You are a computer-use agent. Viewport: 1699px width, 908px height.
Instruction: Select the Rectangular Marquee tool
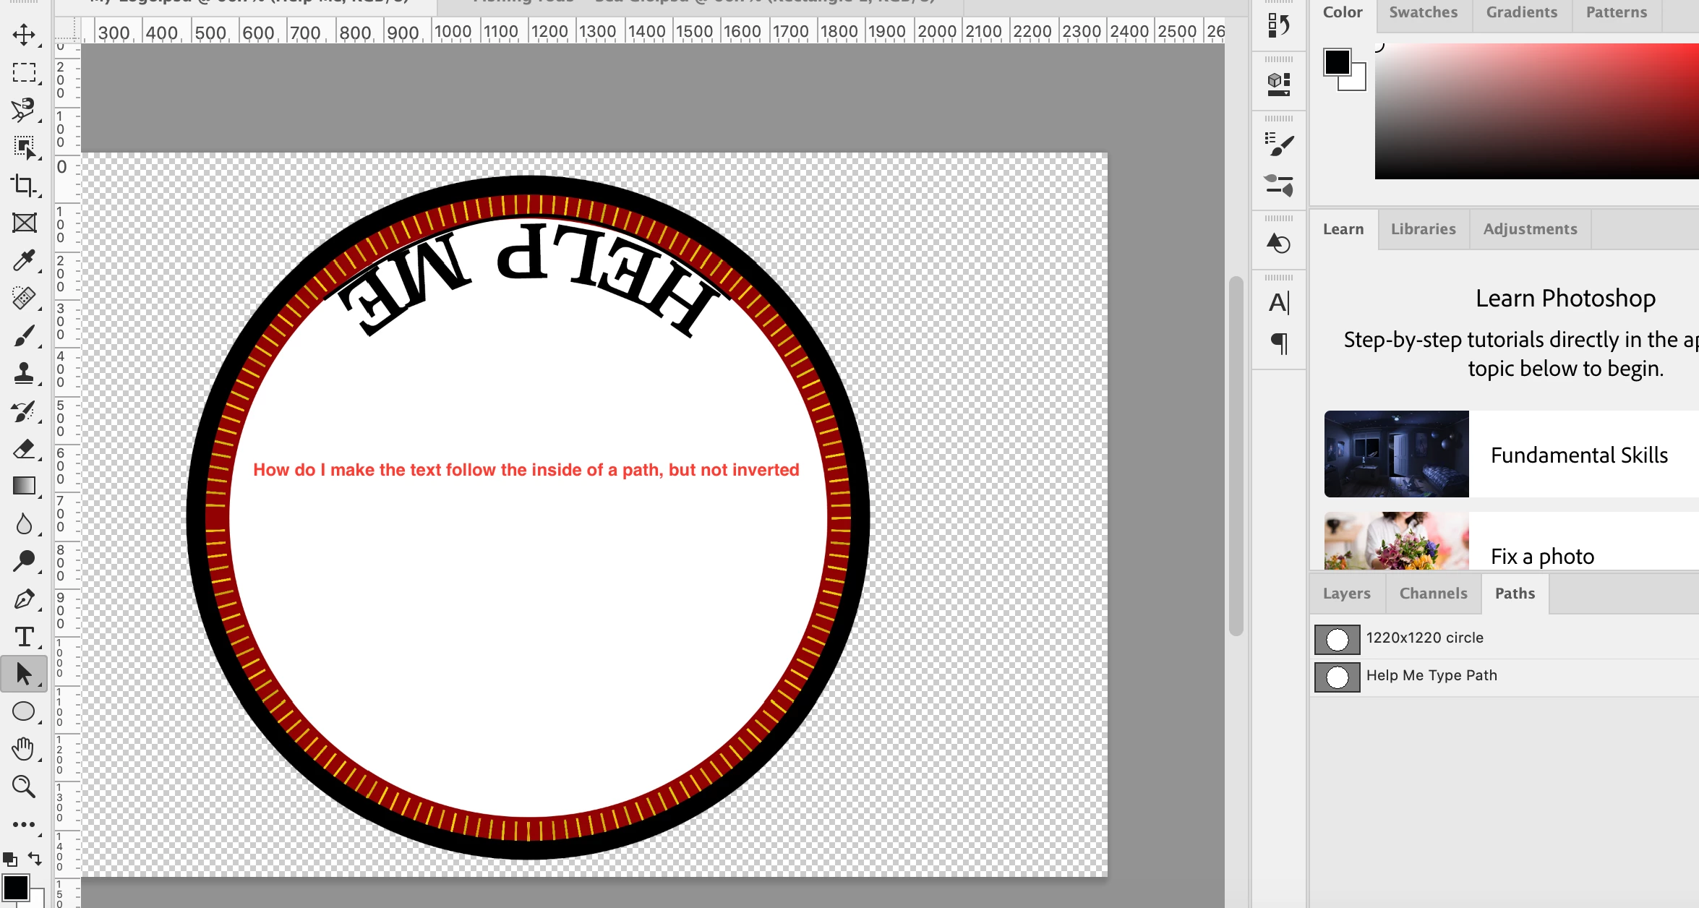point(24,72)
